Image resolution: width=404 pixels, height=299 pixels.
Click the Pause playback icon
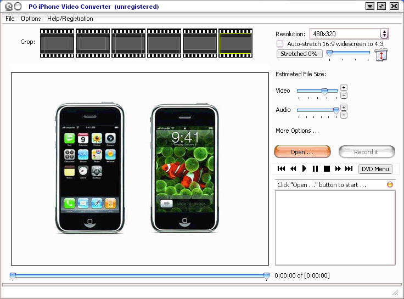315,169
